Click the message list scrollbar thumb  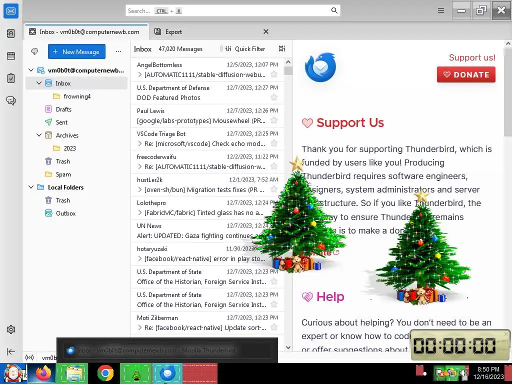[288, 70]
